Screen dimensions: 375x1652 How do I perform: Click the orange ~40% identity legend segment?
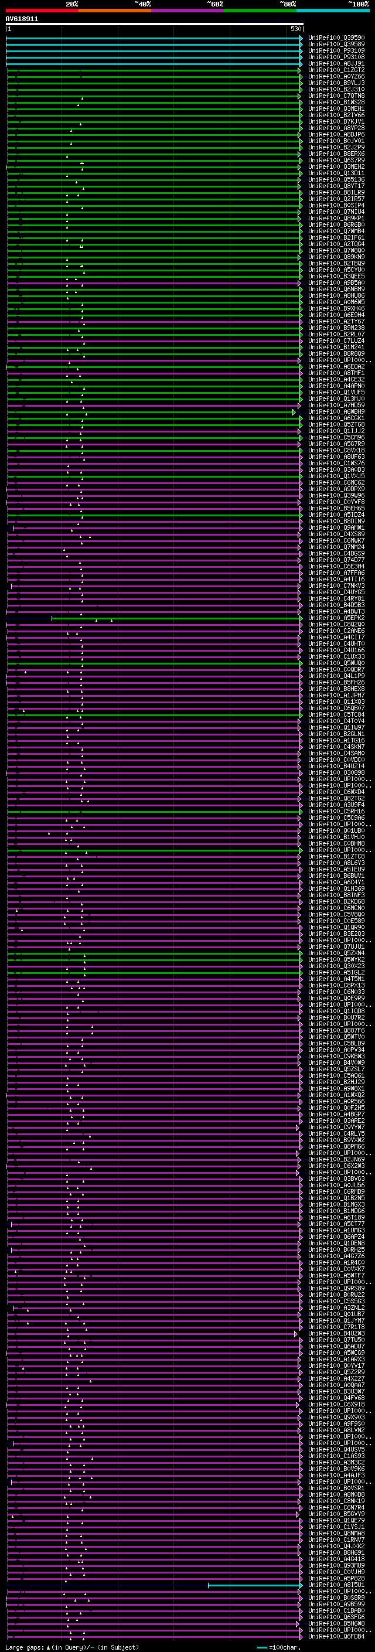point(115,11)
